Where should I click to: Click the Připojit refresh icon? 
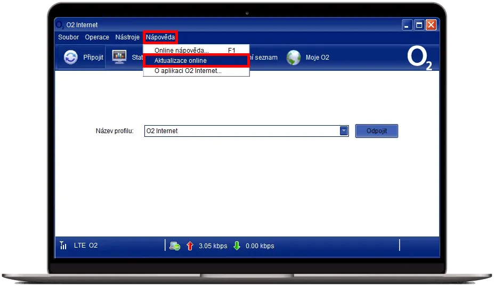(x=70, y=58)
